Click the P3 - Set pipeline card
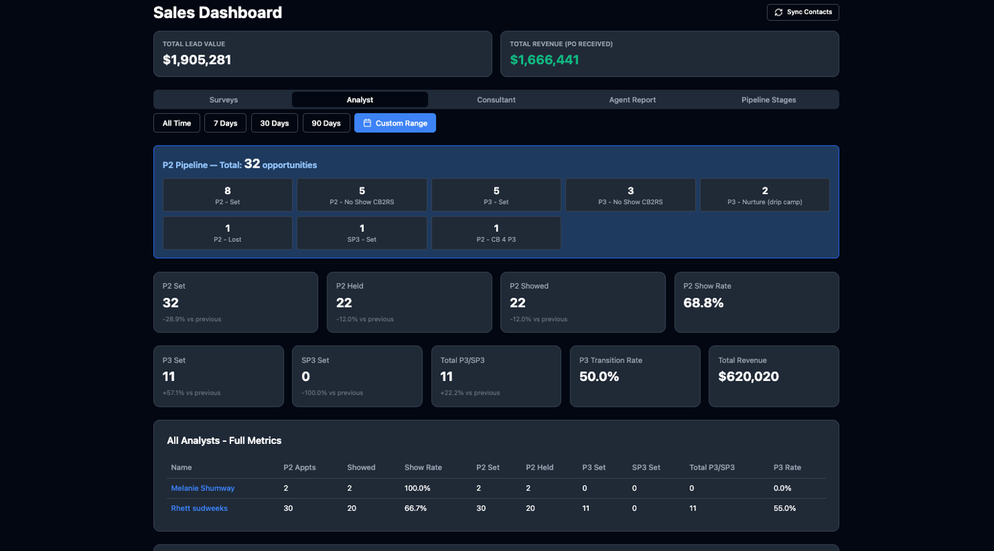The height and width of the screenshot is (551, 994). [x=496, y=195]
